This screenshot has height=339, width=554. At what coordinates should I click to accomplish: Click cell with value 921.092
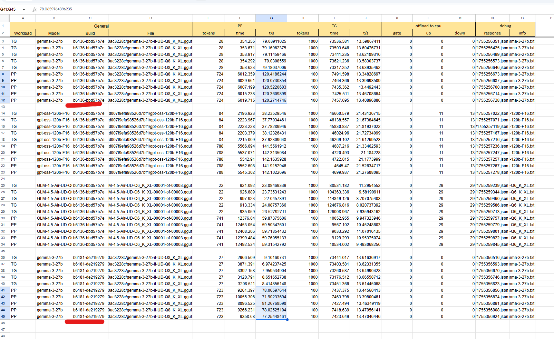click(240, 186)
